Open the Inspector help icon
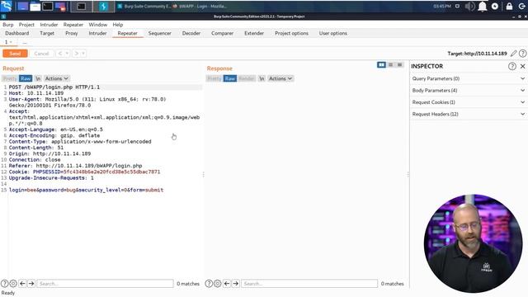The height and width of the screenshot is (297, 528). (511, 66)
